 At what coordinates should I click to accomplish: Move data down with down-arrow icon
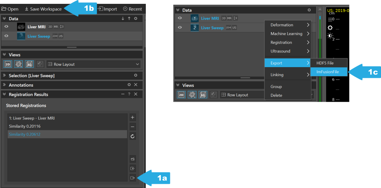(x=123, y=19)
